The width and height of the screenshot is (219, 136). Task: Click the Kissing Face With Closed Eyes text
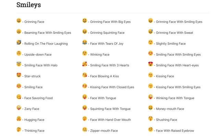coord(112,87)
